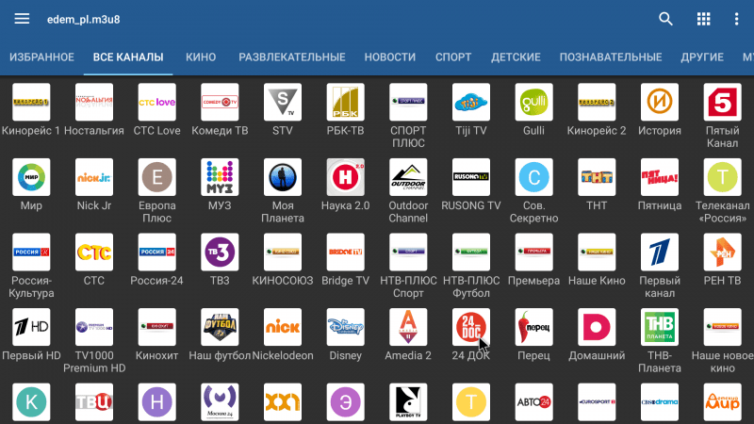Select the ДЕТСКИЕ tab
Screen dimensions: 754x424
pyautogui.click(x=516, y=57)
